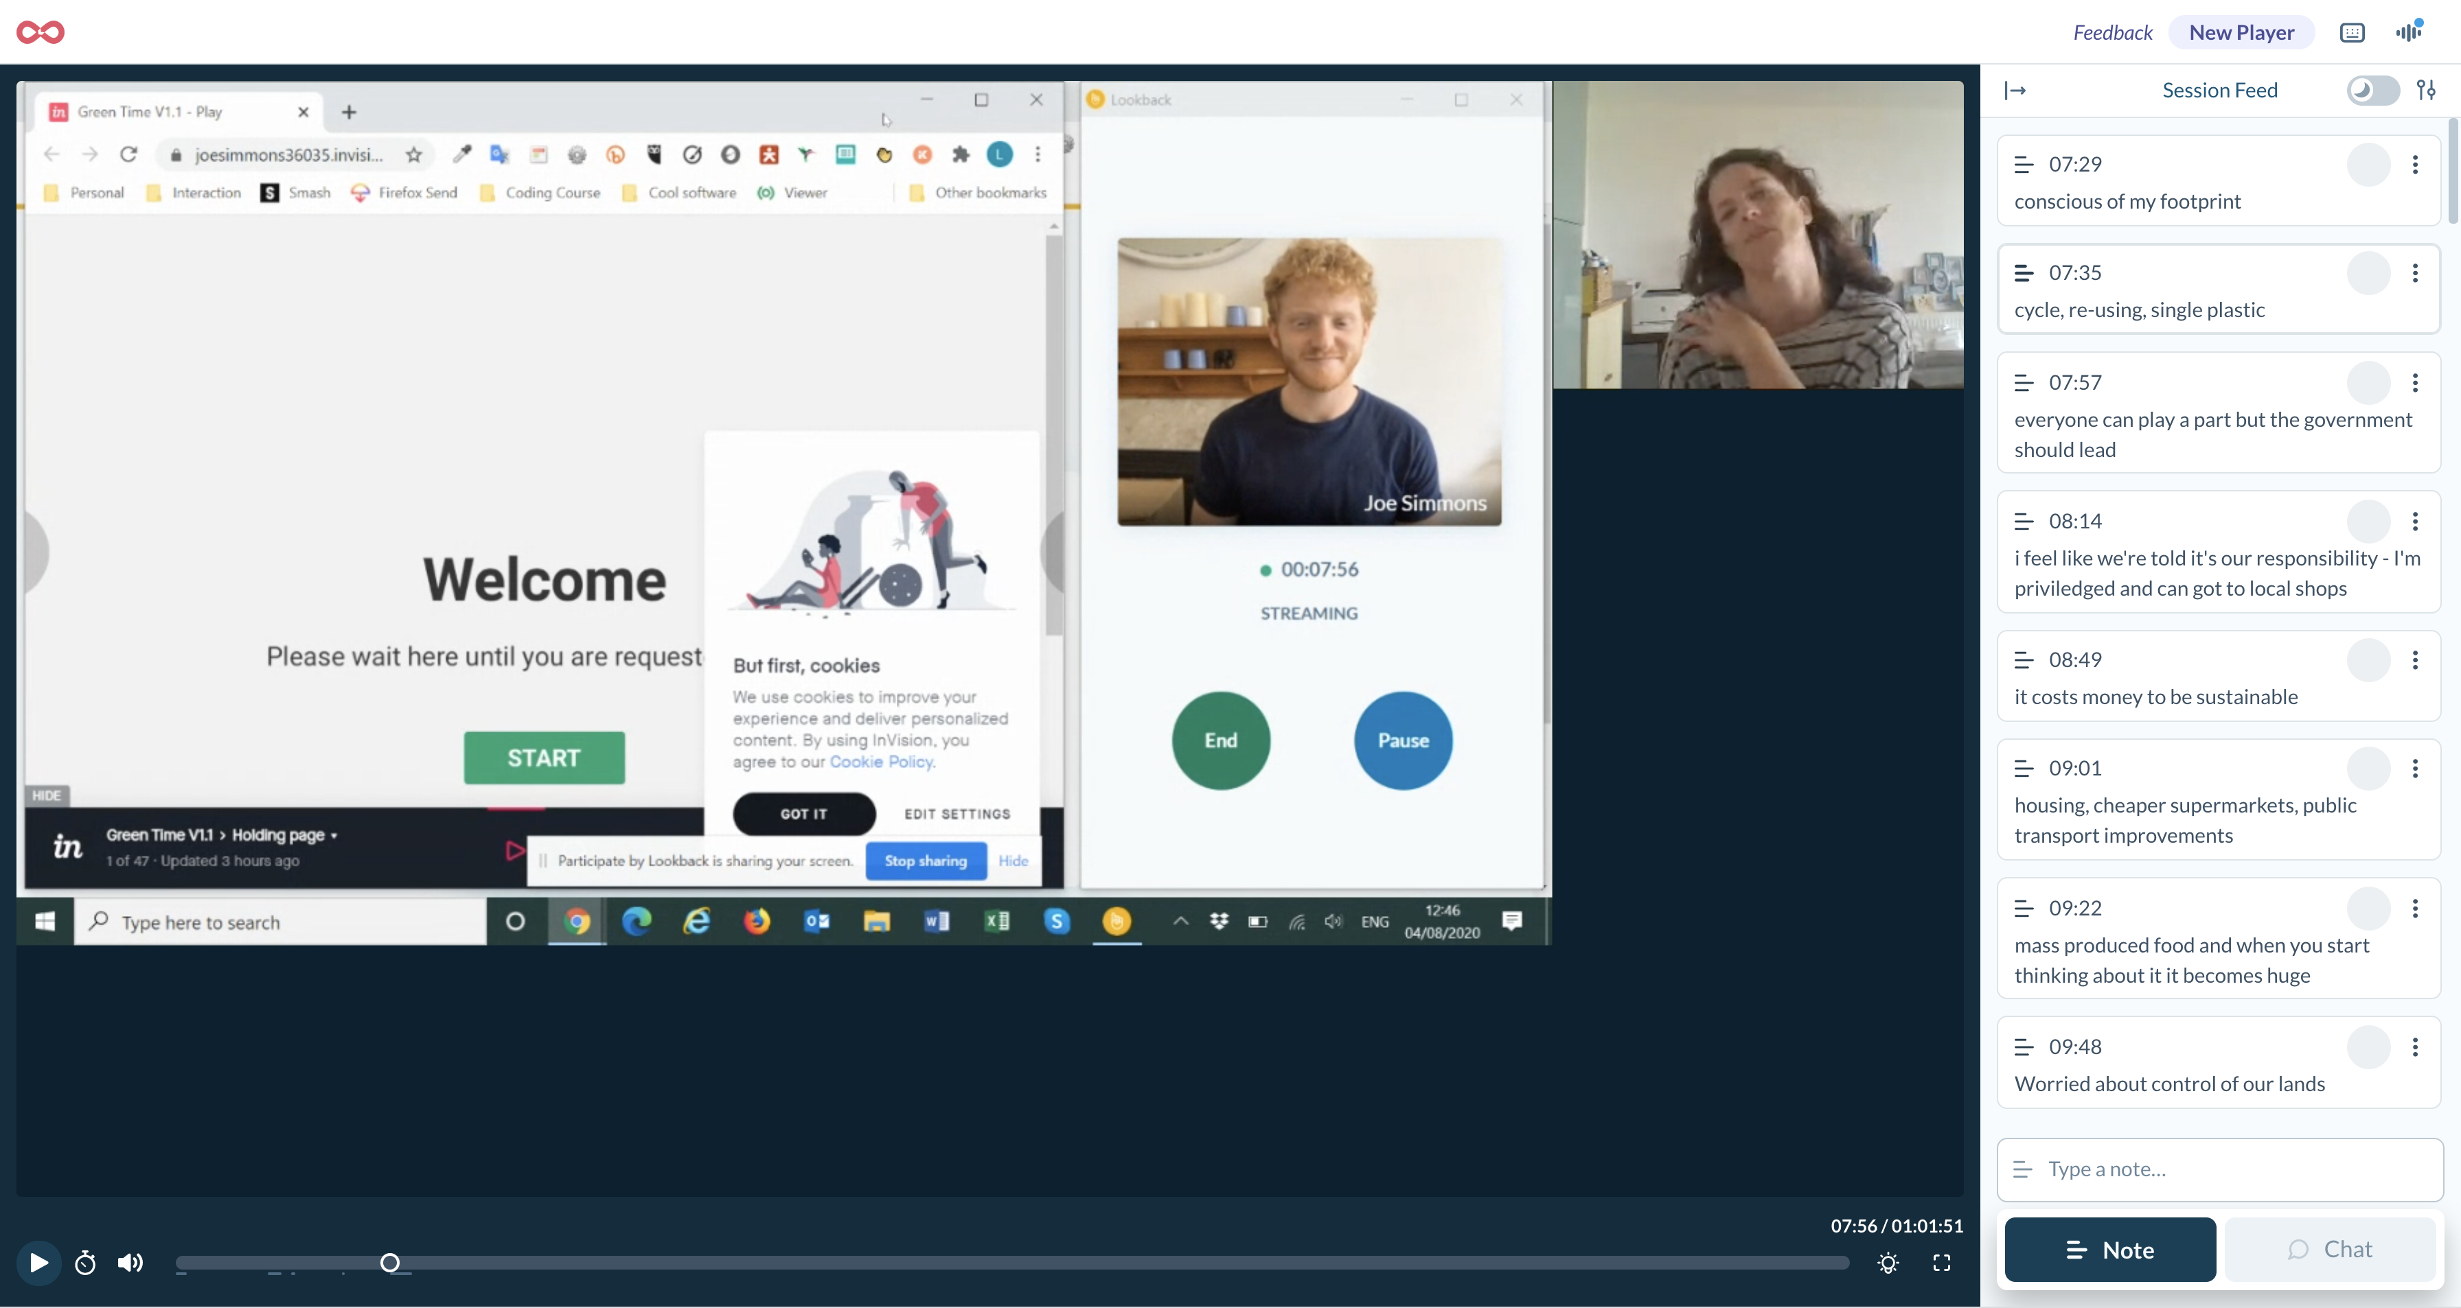Screen dimensions: 2461x1308
Task: Toggle dark mode switch in Session Feed
Action: 2372,91
